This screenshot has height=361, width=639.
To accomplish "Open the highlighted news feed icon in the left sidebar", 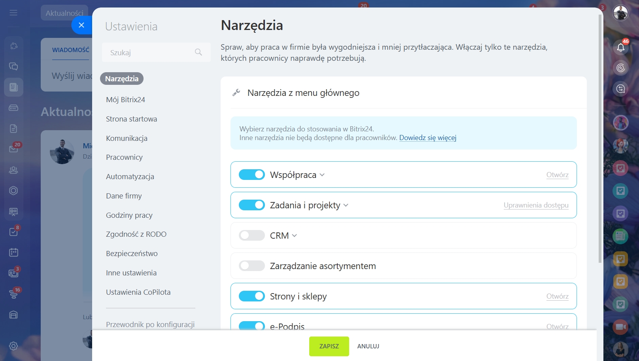I will click(13, 87).
